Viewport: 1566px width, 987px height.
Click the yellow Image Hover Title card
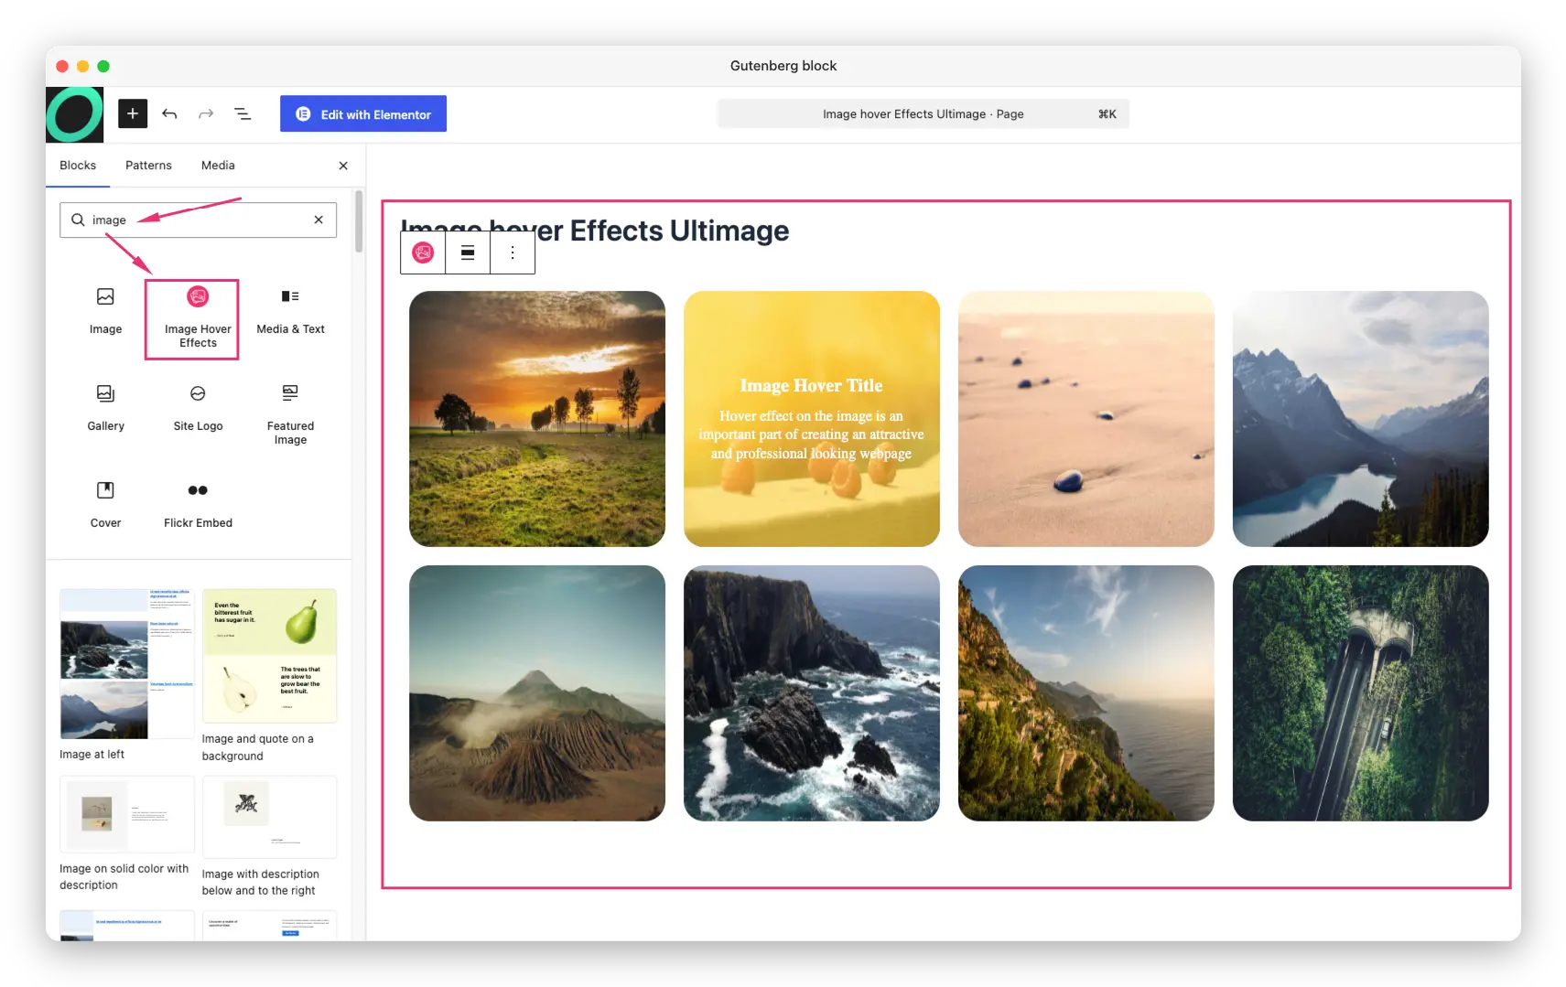coord(812,419)
